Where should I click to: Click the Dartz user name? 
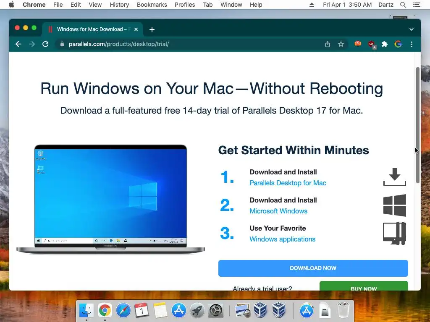(x=386, y=5)
